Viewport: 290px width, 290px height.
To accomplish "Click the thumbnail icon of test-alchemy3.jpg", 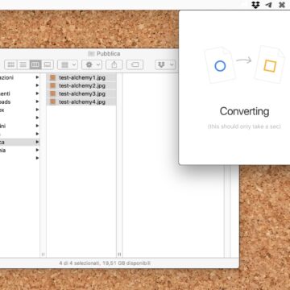I will point(53,93).
